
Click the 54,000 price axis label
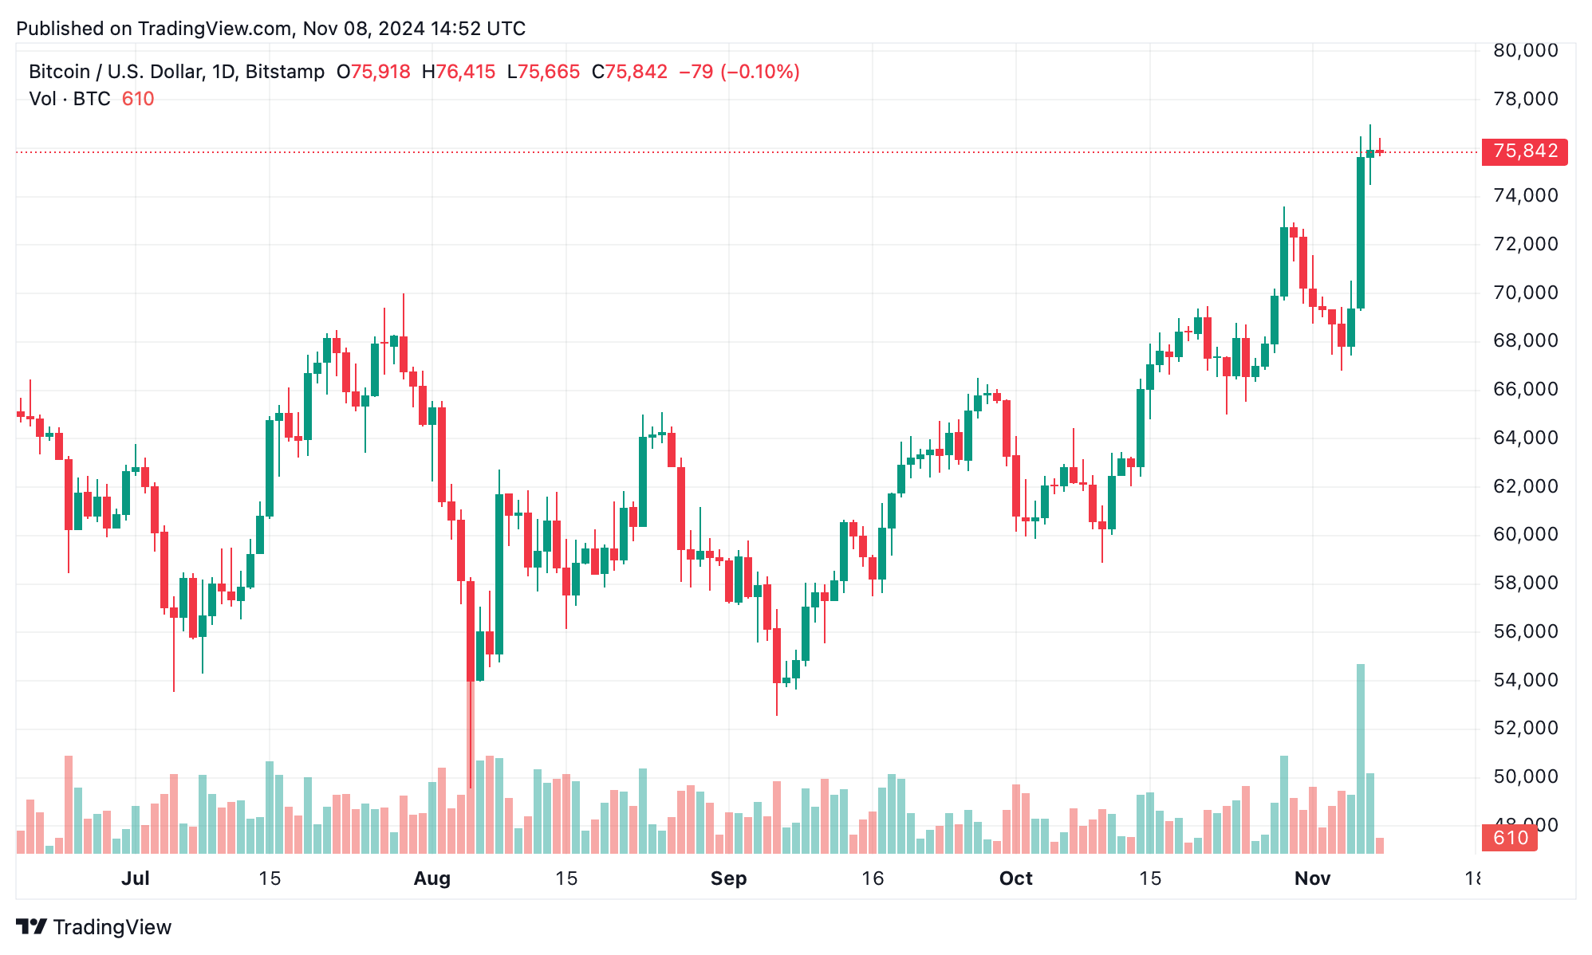(x=1526, y=680)
